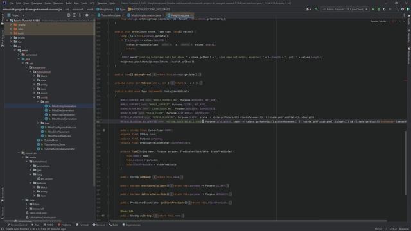Image resolution: width=411 pixels, height=231 pixels.
Task: Open the Code menu
Action: tap(48, 3)
